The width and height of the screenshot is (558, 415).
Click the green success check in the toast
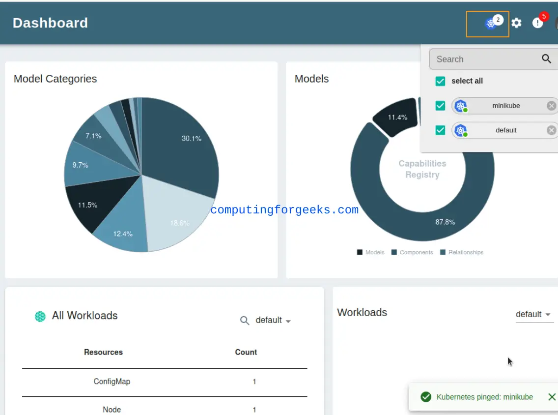[425, 397]
